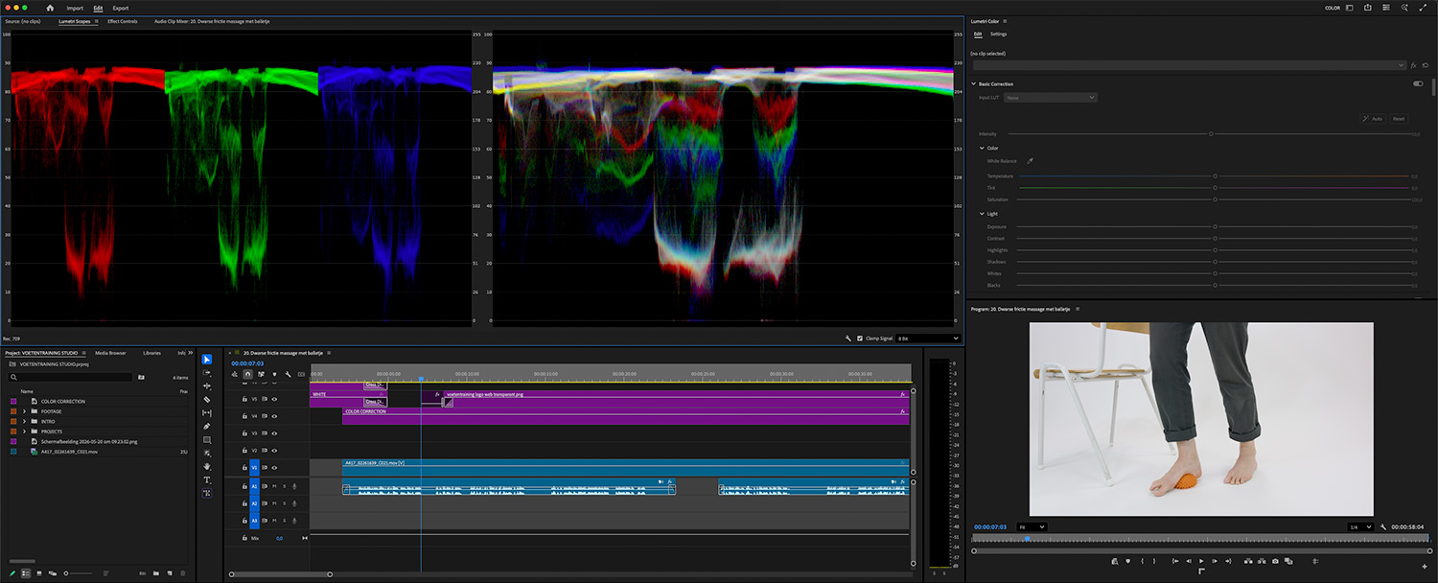Select the Type tool
Image resolution: width=1438 pixels, height=583 pixels.
point(207,479)
